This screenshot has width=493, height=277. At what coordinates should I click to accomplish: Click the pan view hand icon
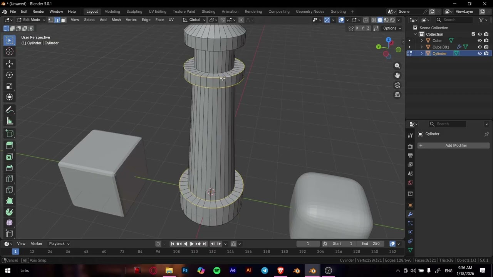[x=397, y=75]
